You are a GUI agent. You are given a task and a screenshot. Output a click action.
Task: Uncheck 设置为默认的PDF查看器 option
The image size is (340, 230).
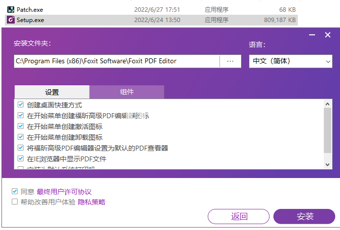(x=21, y=148)
